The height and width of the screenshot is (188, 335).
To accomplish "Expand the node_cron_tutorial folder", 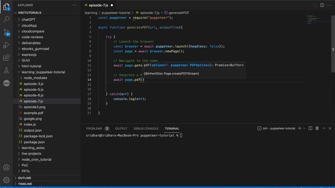I will 36,160.
